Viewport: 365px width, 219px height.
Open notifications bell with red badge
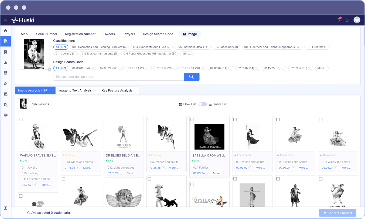coord(338,20)
